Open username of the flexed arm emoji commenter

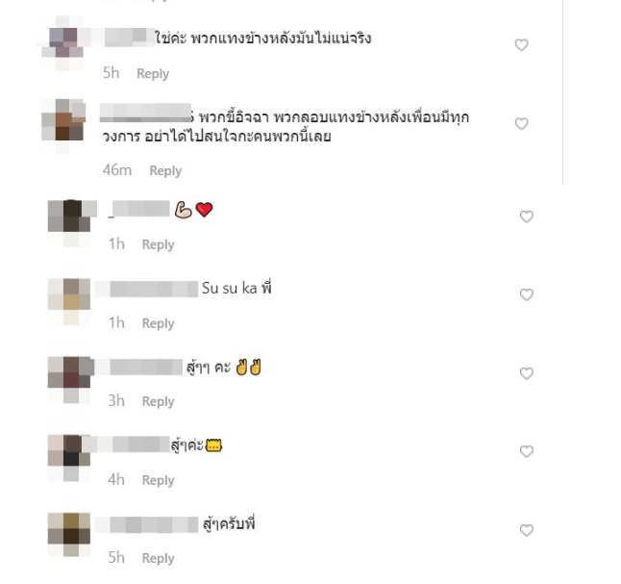click(139, 209)
